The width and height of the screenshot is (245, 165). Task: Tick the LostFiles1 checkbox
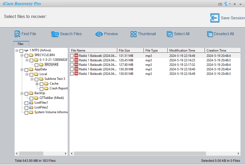click(x=26, y=103)
